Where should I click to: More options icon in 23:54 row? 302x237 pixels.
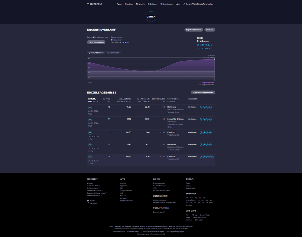pyautogui.click(x=210, y=145)
